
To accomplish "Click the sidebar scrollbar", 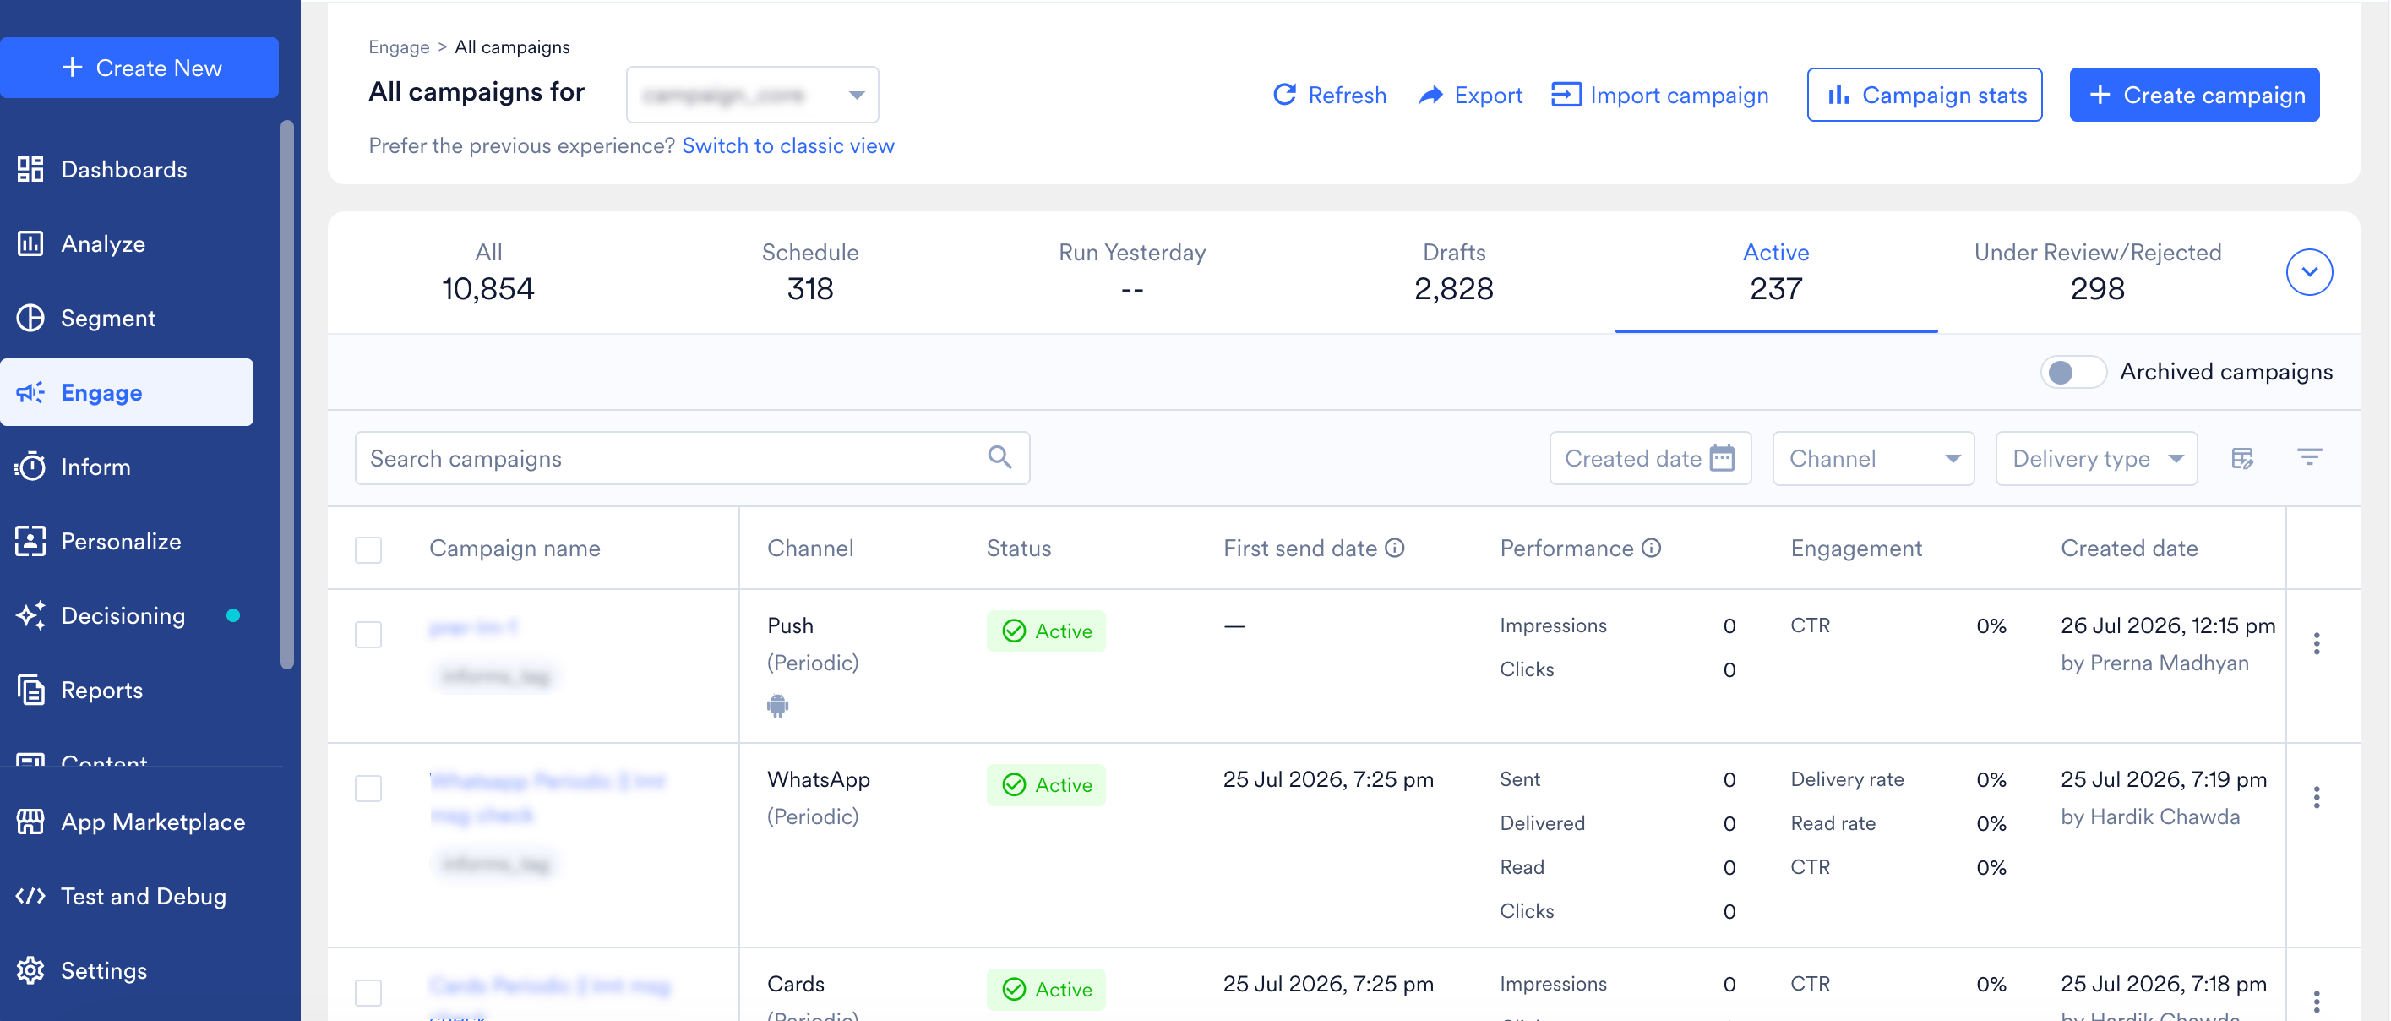I will click(286, 394).
